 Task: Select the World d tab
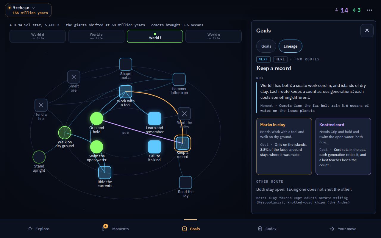tap(38, 36)
